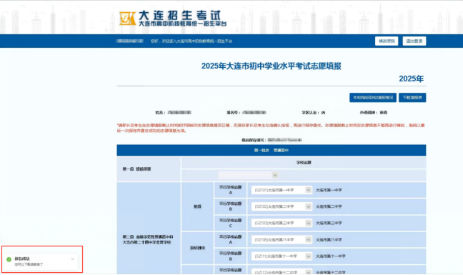Click 大连市第十一中学 text beside dropdown
This screenshot has width=463, height=275.
pos(330,256)
